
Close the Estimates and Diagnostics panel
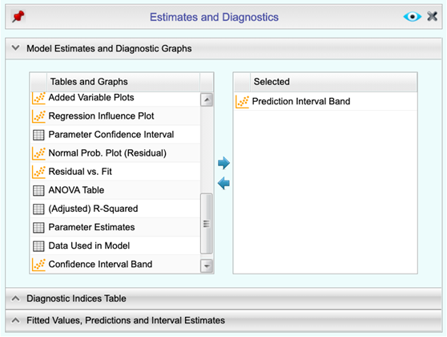(x=432, y=16)
